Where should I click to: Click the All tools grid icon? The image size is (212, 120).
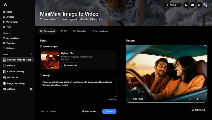4,89
